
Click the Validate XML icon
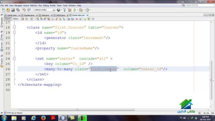pyautogui.click(x=89, y=19)
